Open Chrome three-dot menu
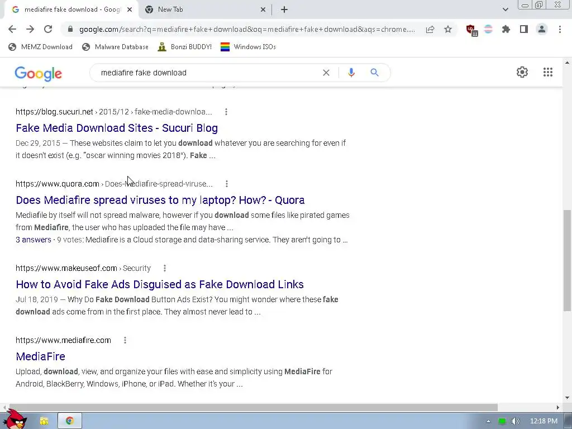 560,29
